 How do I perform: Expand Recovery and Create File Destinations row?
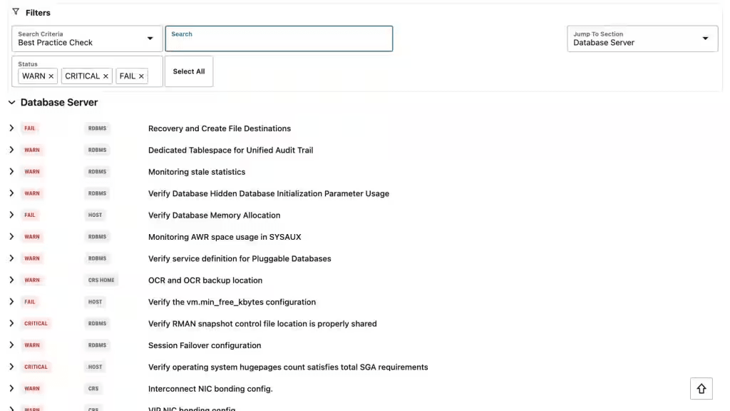pyautogui.click(x=11, y=128)
